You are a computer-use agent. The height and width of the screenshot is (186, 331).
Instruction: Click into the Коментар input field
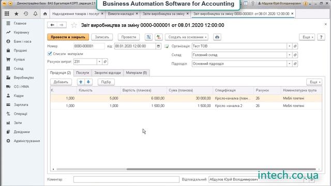126,179
